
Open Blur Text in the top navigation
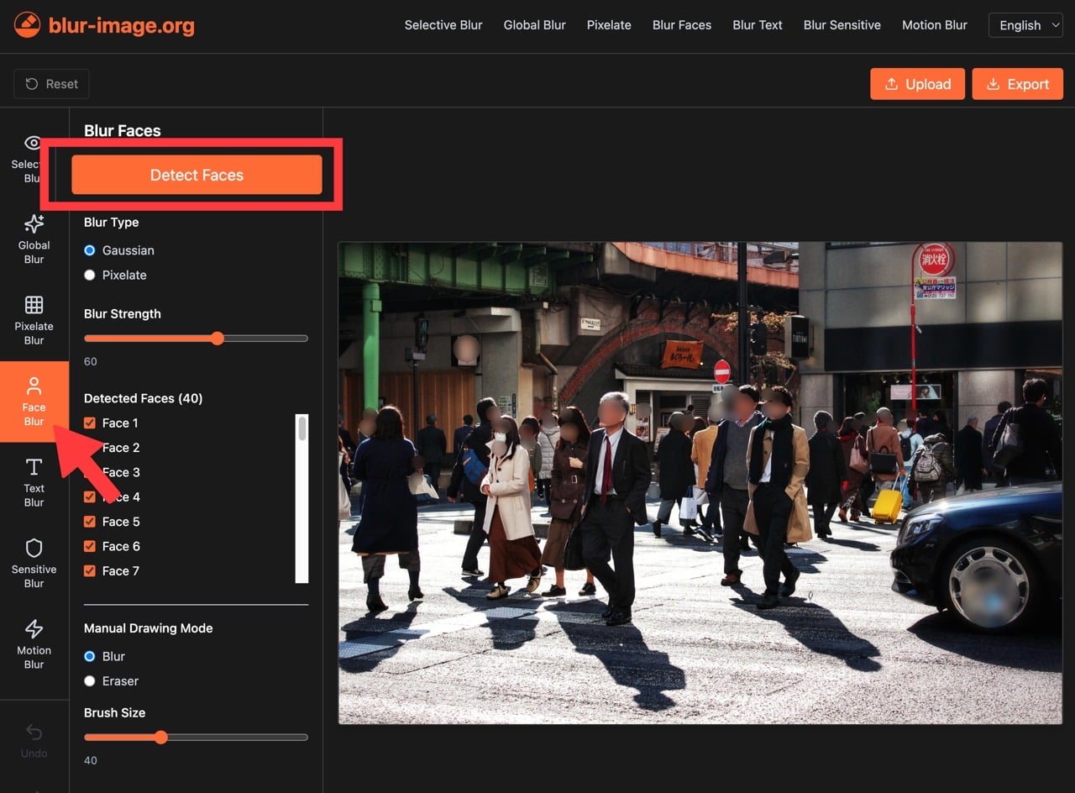(x=758, y=25)
